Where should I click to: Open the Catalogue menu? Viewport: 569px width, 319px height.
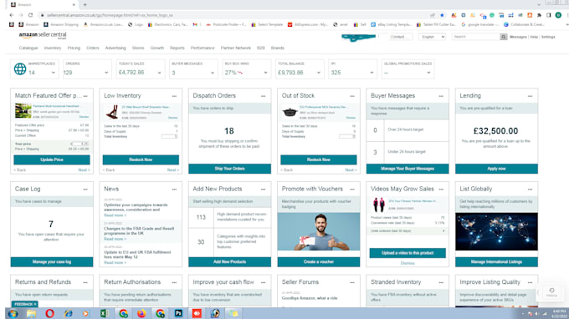pyautogui.click(x=28, y=48)
